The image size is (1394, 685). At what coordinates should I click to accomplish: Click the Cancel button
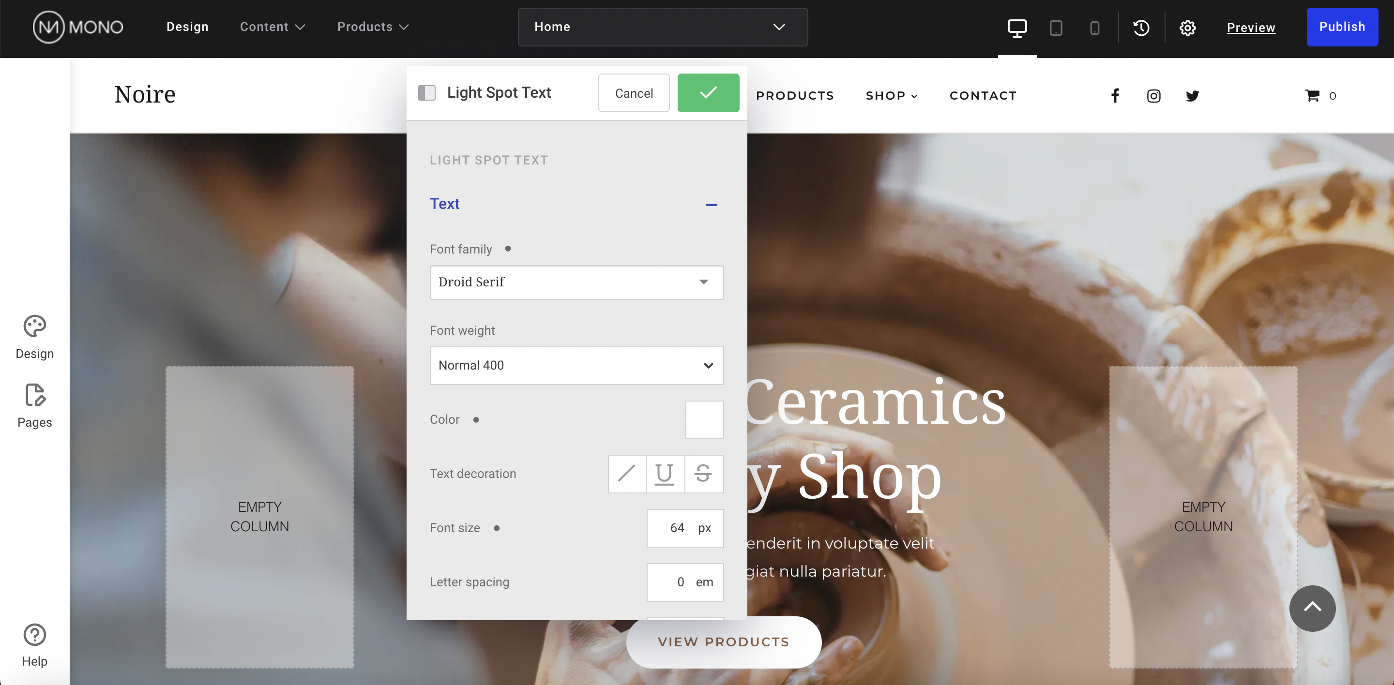click(x=634, y=93)
